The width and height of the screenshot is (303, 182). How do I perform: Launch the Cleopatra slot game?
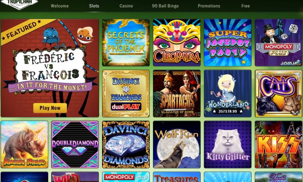coord(177,42)
